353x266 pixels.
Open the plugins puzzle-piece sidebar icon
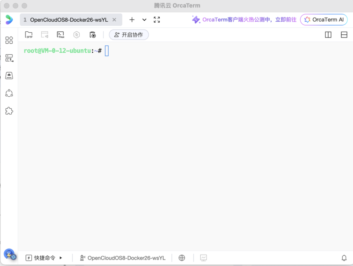coord(9,111)
